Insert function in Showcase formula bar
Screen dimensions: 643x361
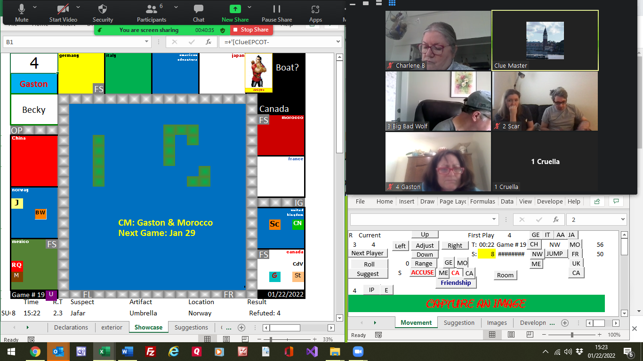coord(209,42)
